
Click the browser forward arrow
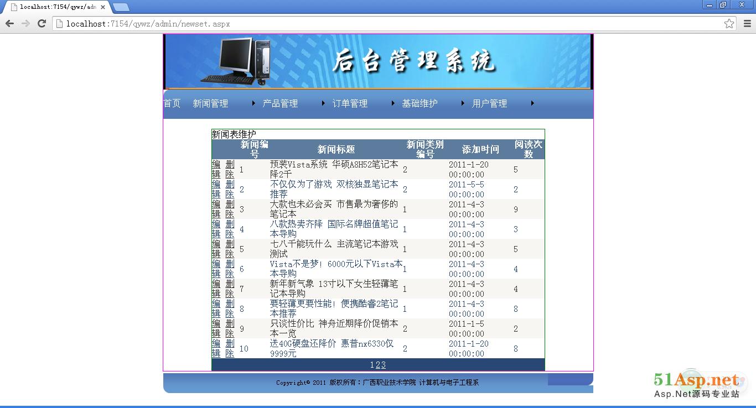pyautogui.click(x=25, y=24)
